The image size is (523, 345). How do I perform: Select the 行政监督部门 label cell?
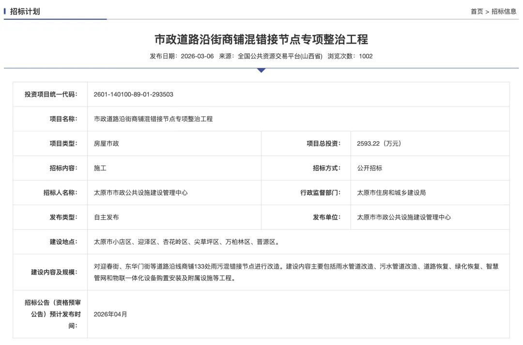(x=306, y=193)
